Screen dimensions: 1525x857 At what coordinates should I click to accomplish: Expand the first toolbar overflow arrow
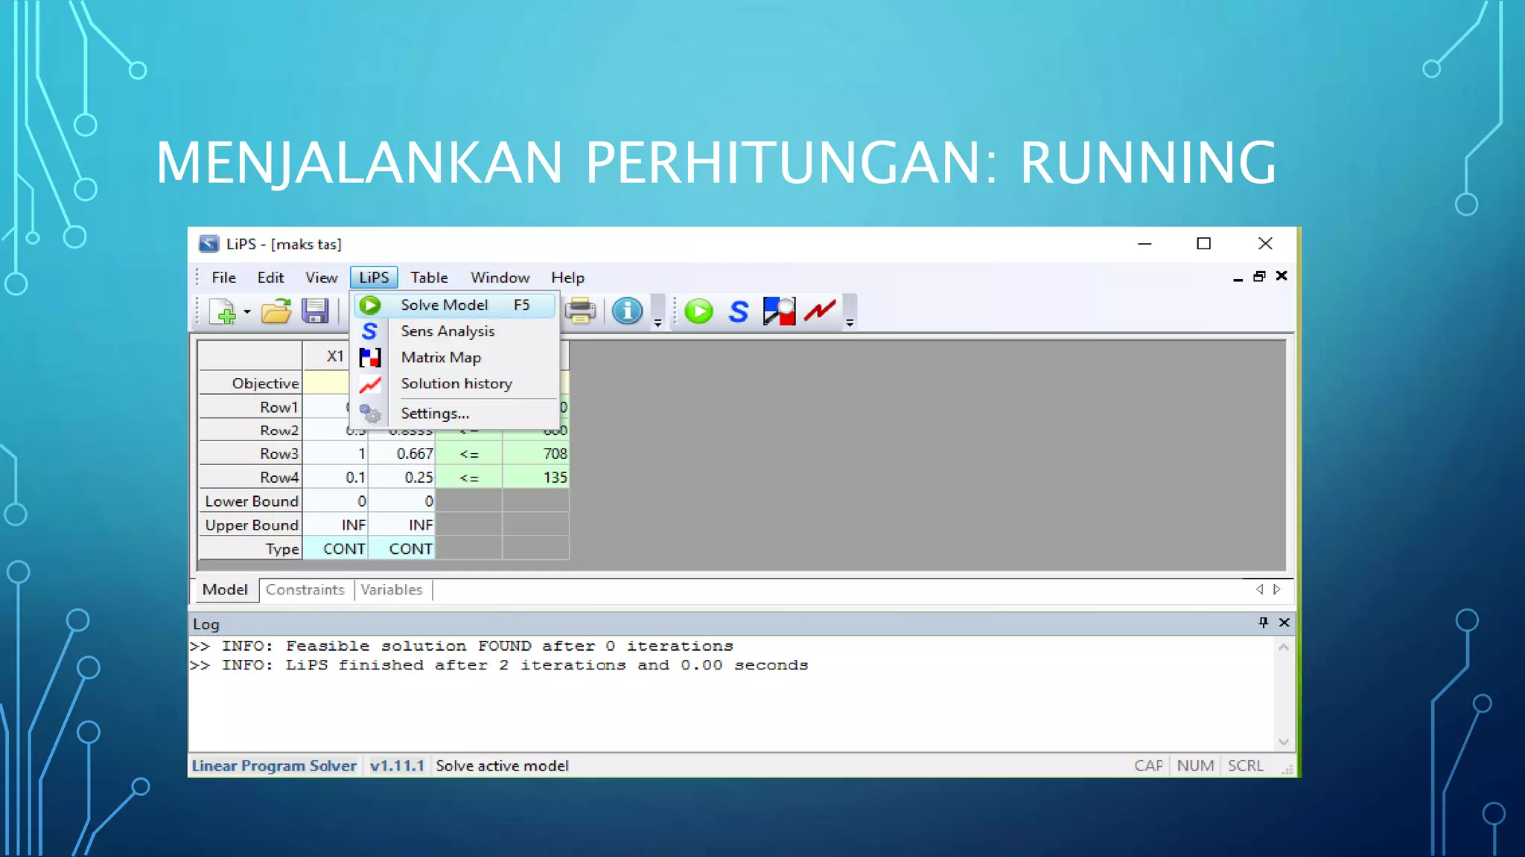click(x=658, y=323)
